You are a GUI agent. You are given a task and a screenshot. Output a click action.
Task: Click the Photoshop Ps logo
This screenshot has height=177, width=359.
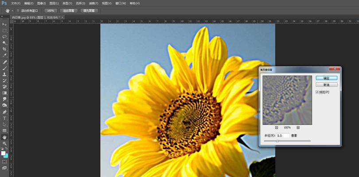(x=4, y=3)
